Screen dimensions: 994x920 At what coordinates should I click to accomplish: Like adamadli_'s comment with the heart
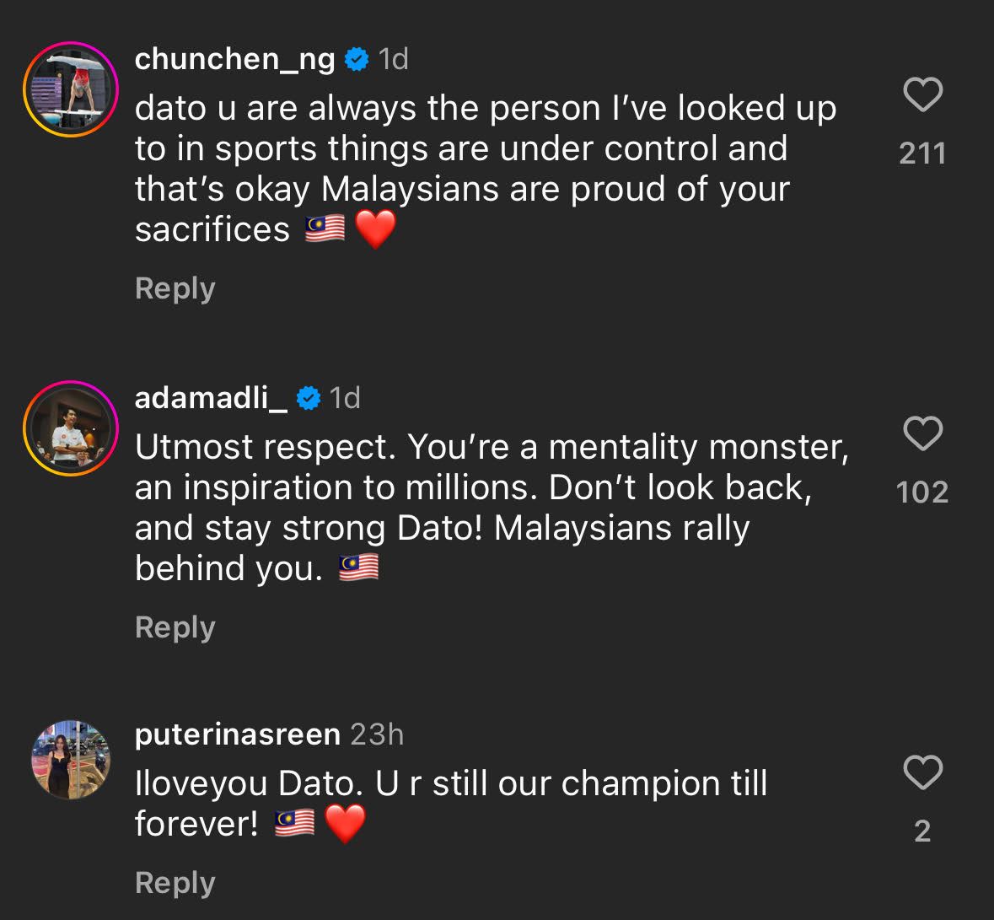click(922, 433)
